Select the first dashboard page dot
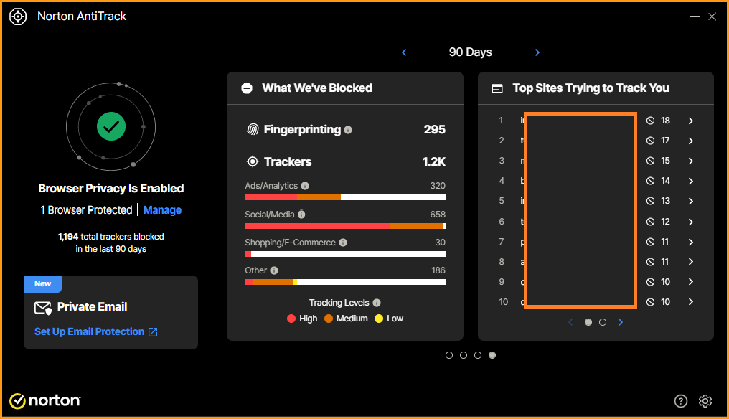This screenshot has height=419, width=729. [x=449, y=355]
